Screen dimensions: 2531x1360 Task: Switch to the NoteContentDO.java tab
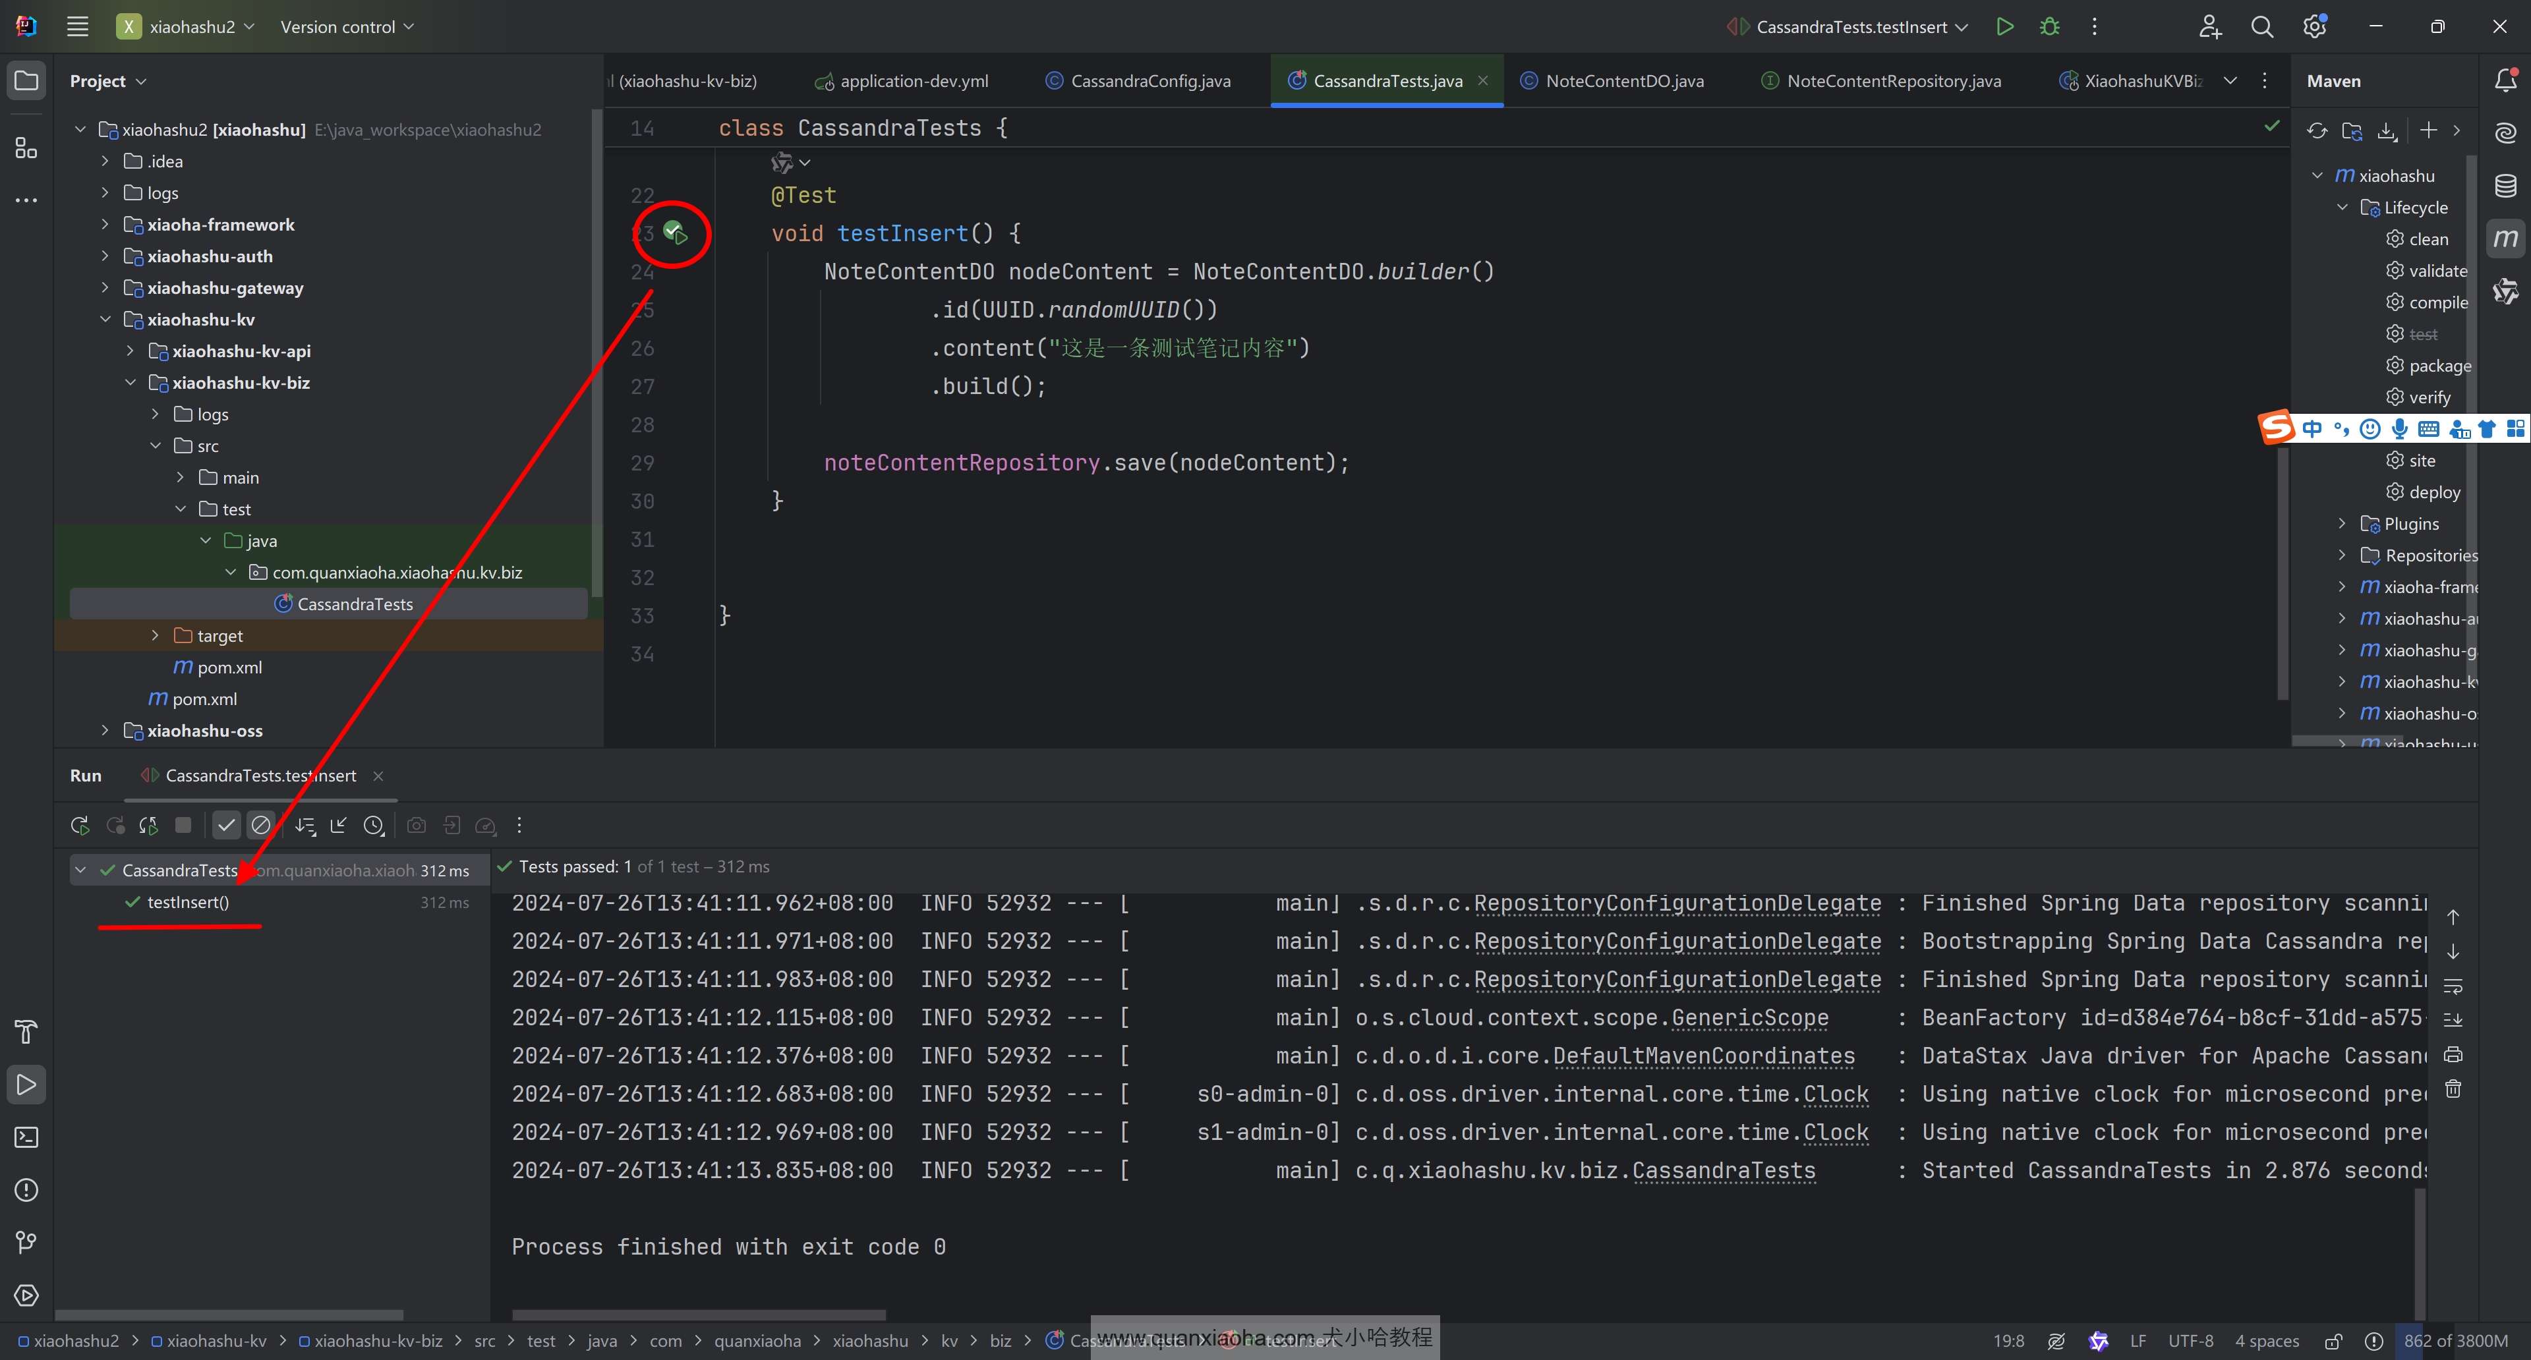point(1623,80)
